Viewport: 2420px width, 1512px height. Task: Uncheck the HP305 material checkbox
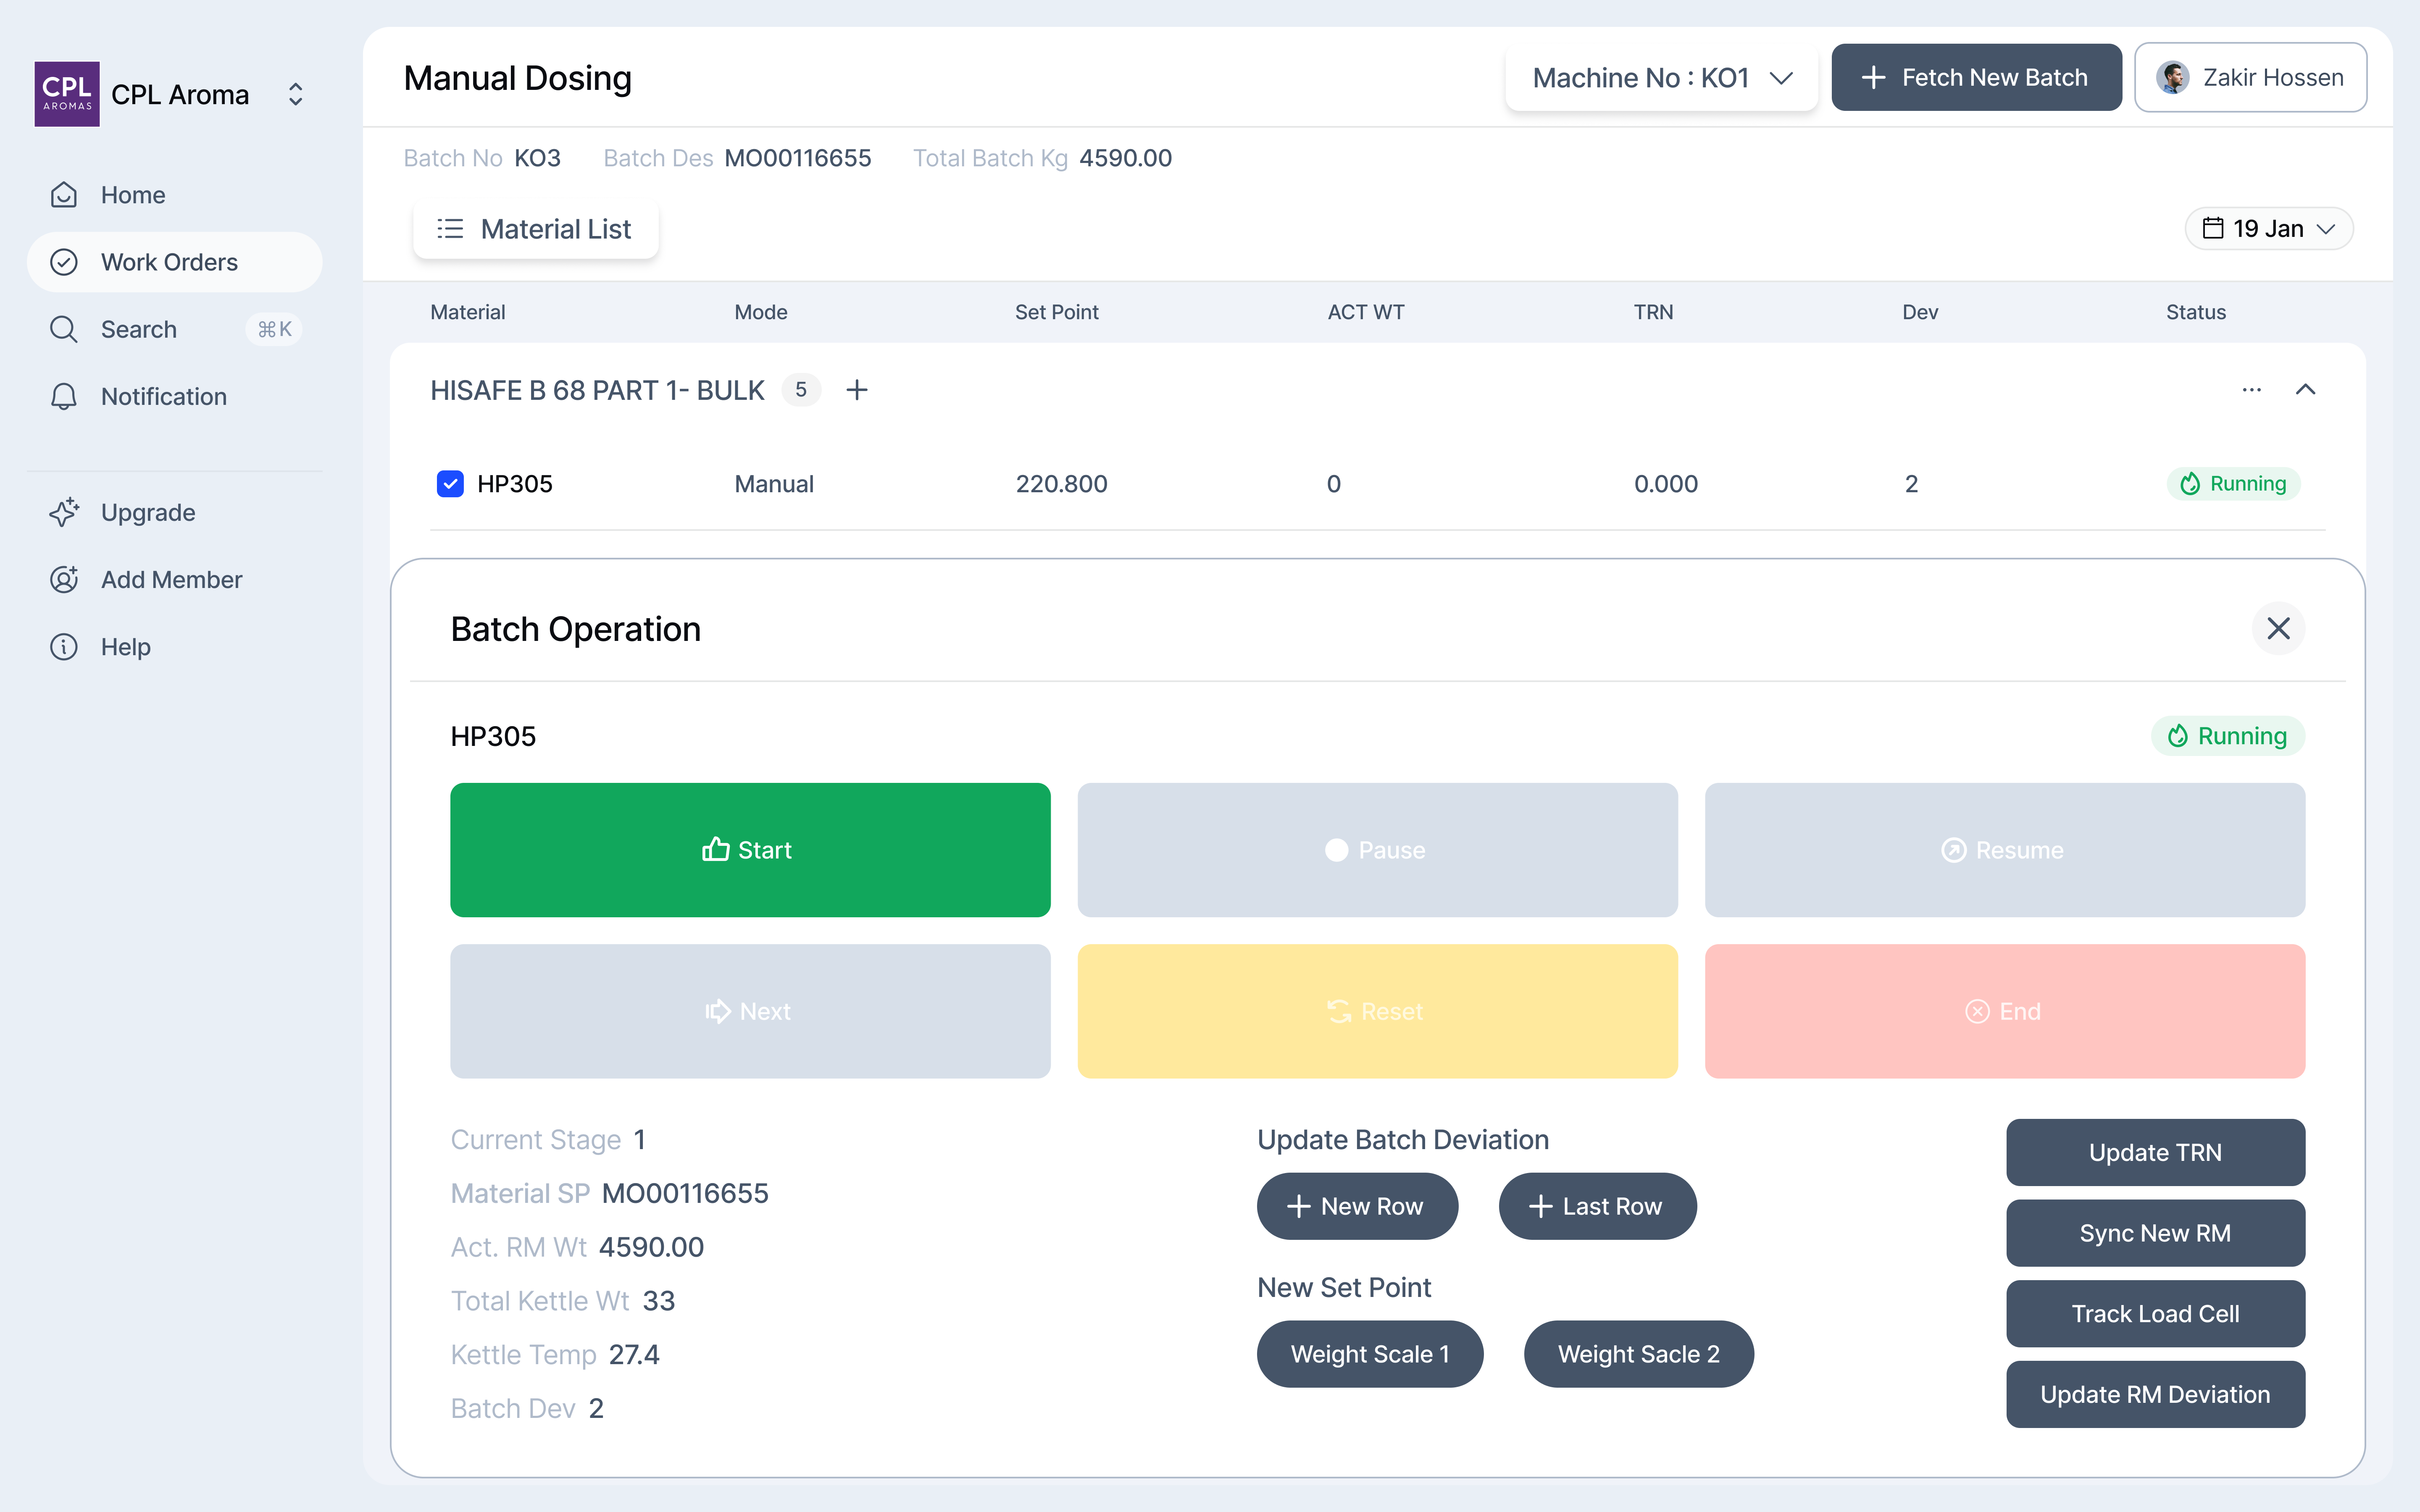point(450,484)
